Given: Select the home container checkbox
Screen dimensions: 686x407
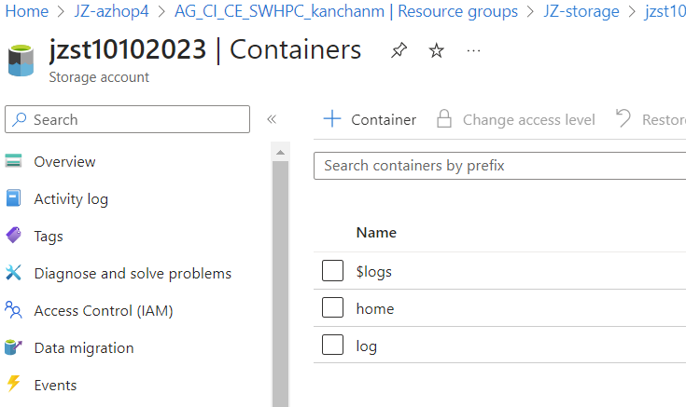Looking at the screenshot, I should [x=332, y=307].
